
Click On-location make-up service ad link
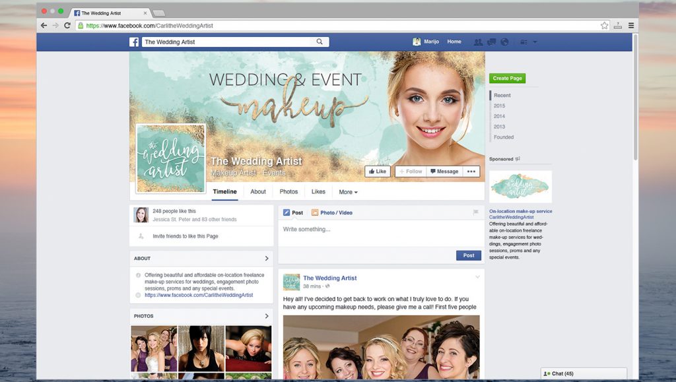click(520, 212)
